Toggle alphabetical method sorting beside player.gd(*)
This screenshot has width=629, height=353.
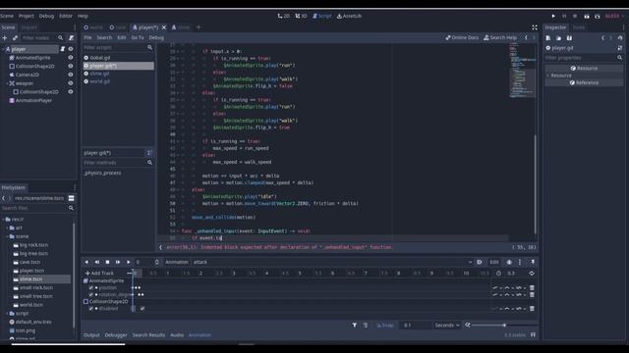(x=148, y=153)
